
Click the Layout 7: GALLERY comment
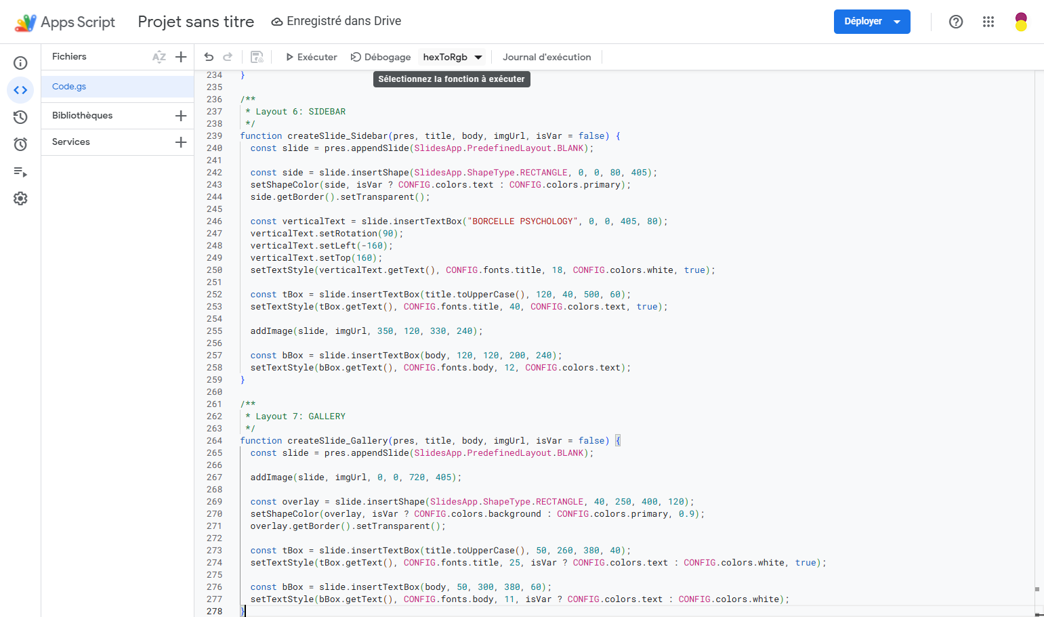[x=295, y=417]
